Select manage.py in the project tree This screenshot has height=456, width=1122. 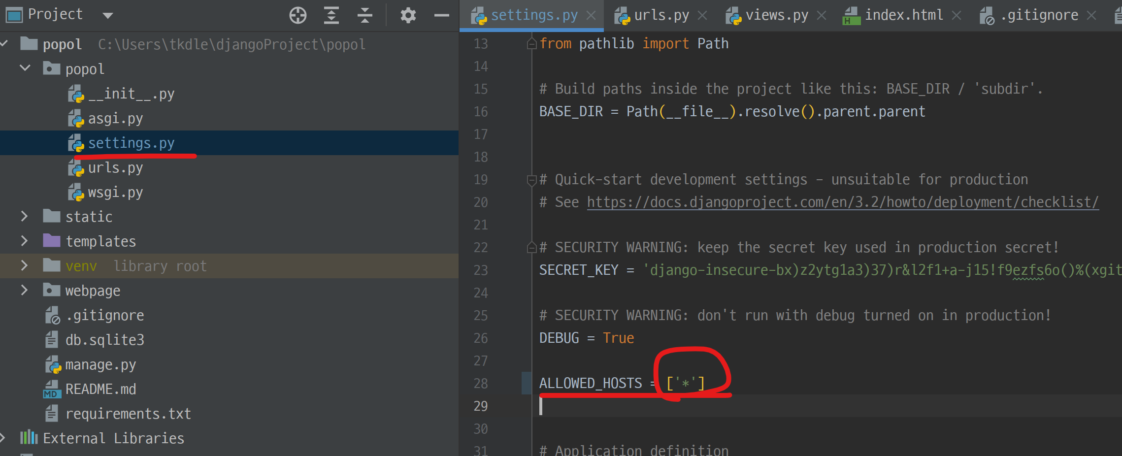pos(100,364)
